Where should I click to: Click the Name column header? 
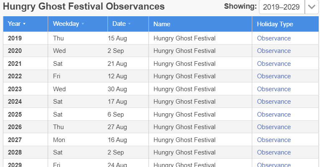[x=161, y=24]
